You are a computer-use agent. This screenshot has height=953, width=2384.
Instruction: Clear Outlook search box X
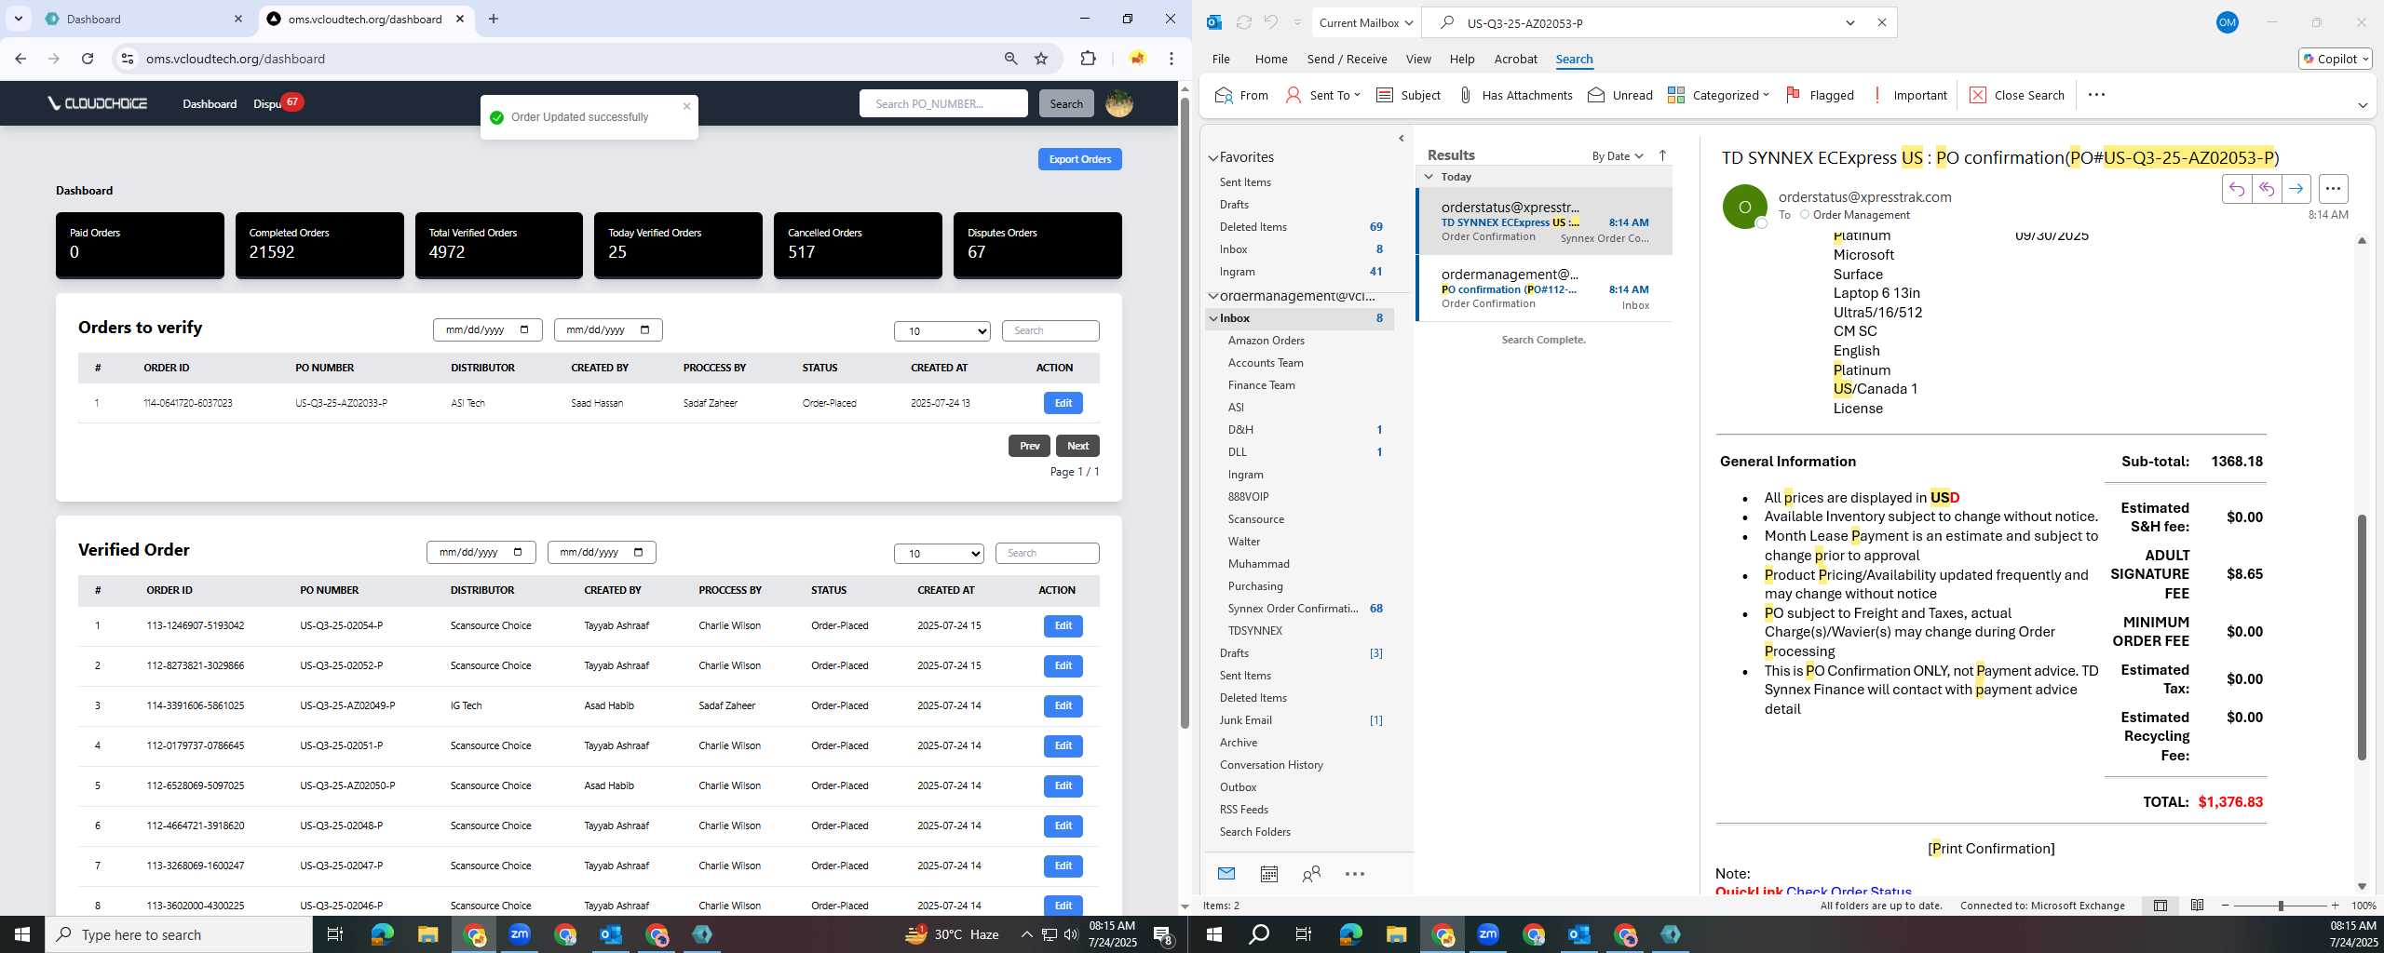click(1881, 22)
